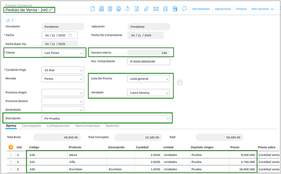Open the history clock icon
Viewport: 281px width, 174px height.
(x=127, y=9)
